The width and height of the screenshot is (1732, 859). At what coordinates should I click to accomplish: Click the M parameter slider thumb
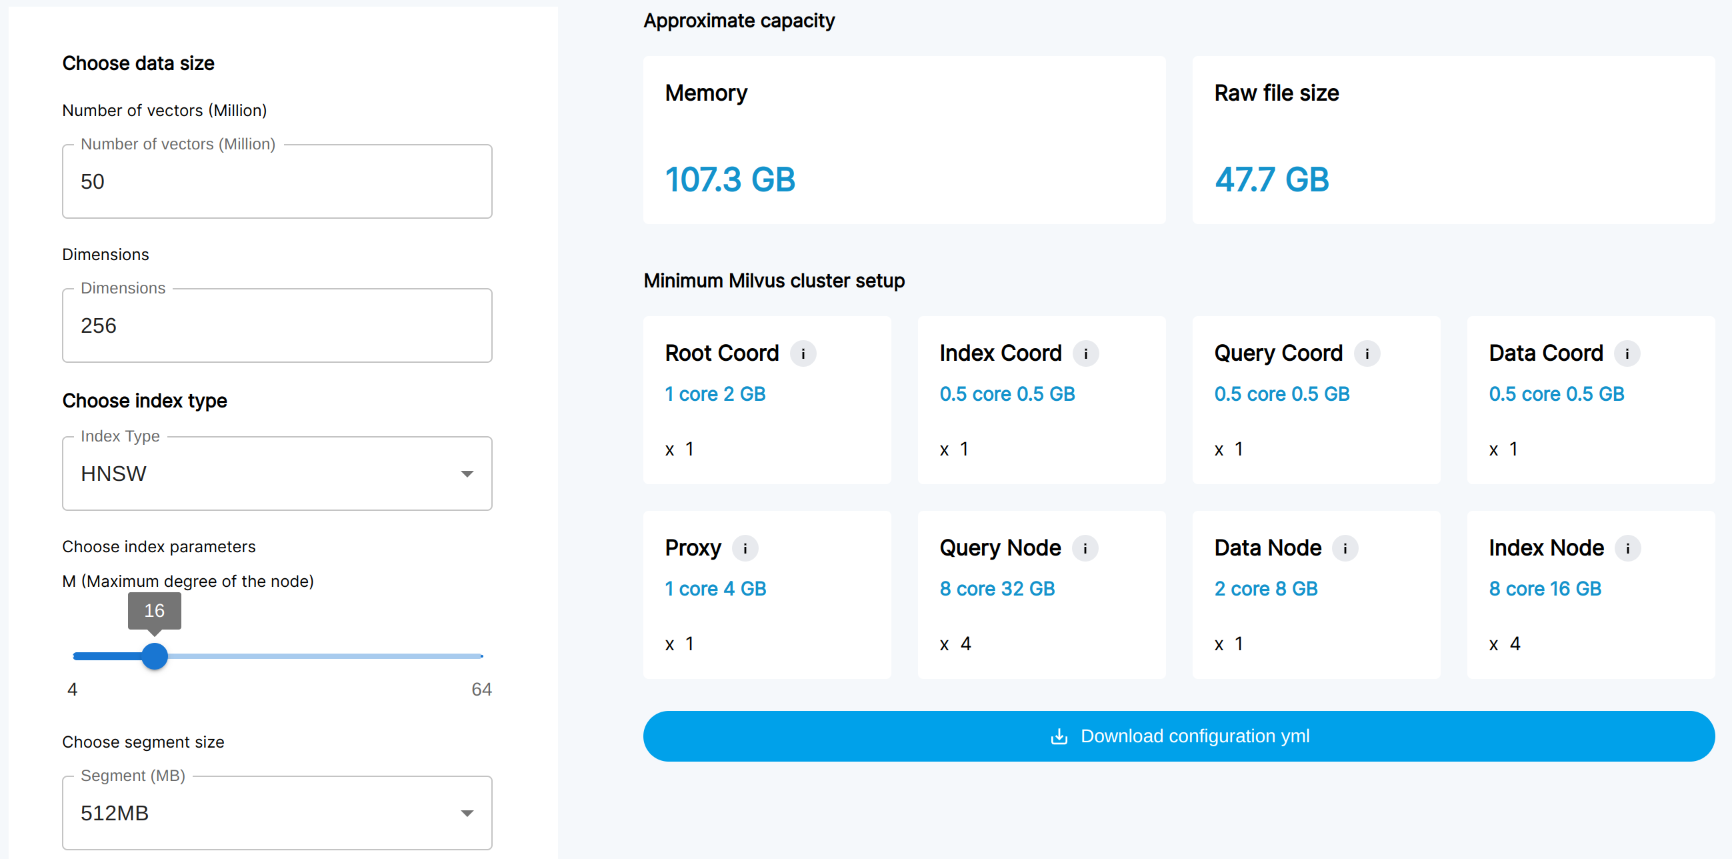[x=155, y=656]
